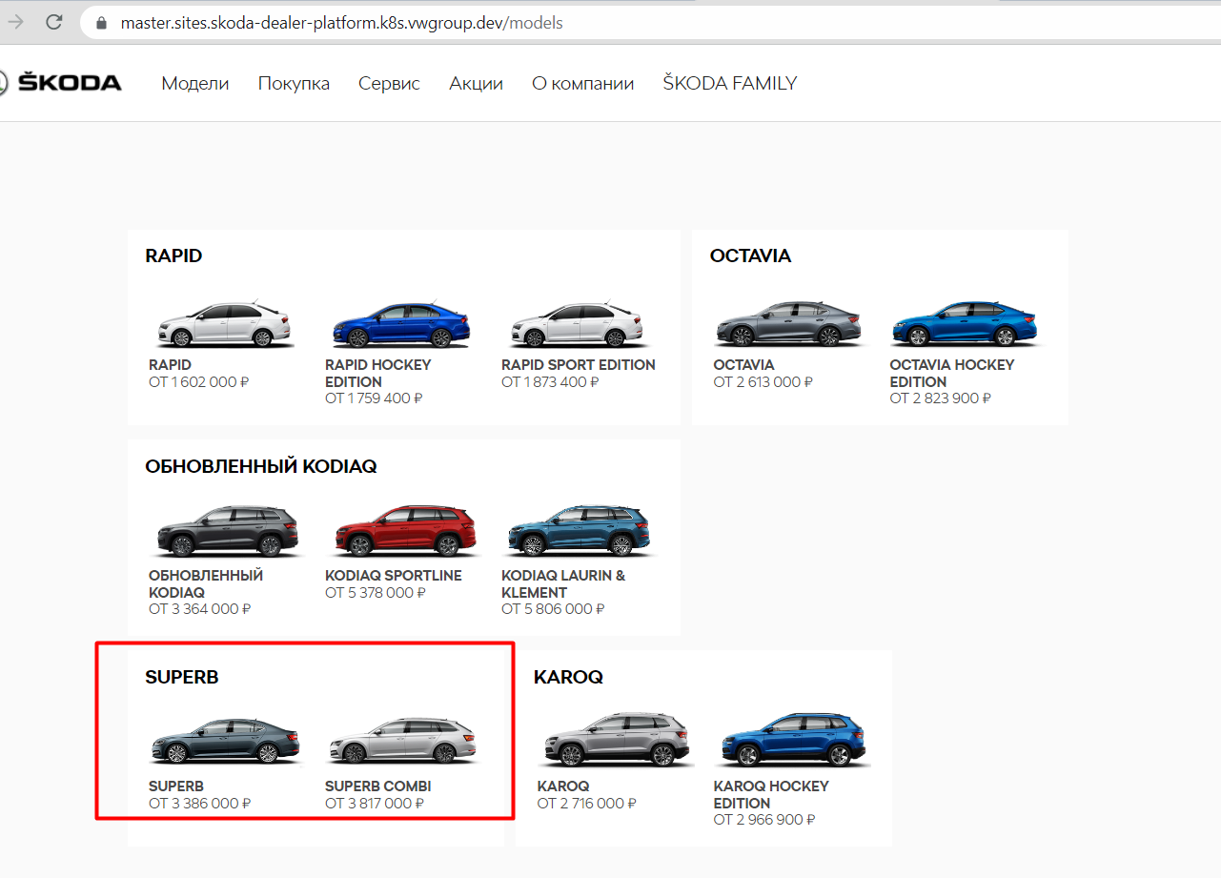Image resolution: width=1221 pixels, height=878 pixels.
Task: Click the price ОТ 3 364 000 ₽
Action: (x=199, y=609)
